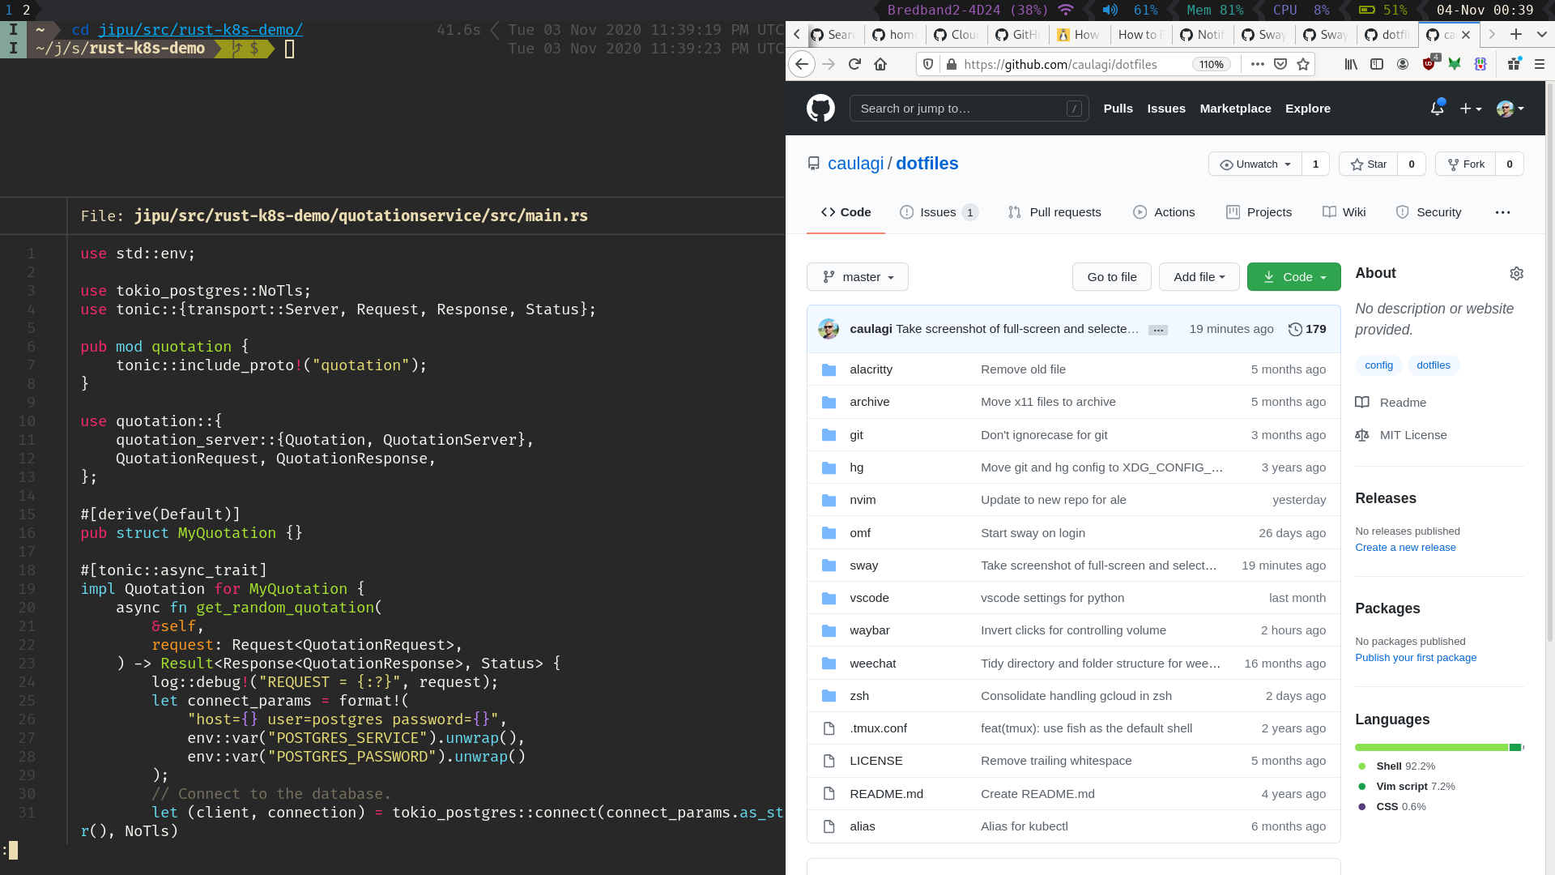The height and width of the screenshot is (875, 1555).
Task: Switch to the Issues tab
Action: pos(938,212)
